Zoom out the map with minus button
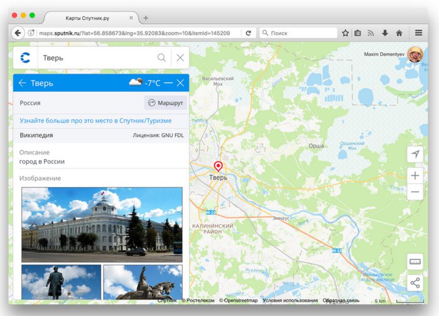439x316 pixels. tap(415, 192)
